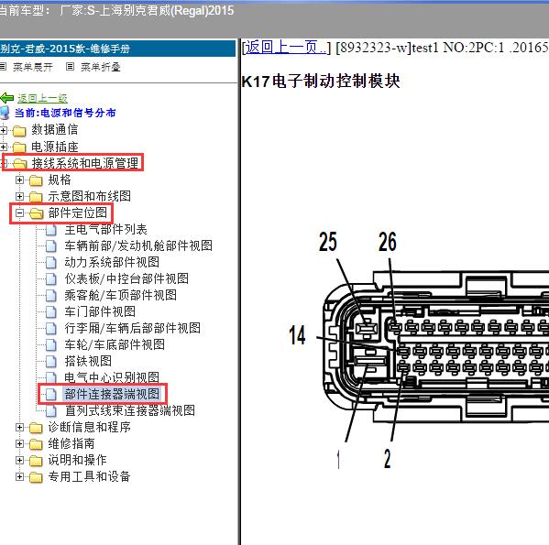Screen dimensions: 549x545
Task: Click the current-location globe icon
Action: pyautogui.click(x=5, y=113)
